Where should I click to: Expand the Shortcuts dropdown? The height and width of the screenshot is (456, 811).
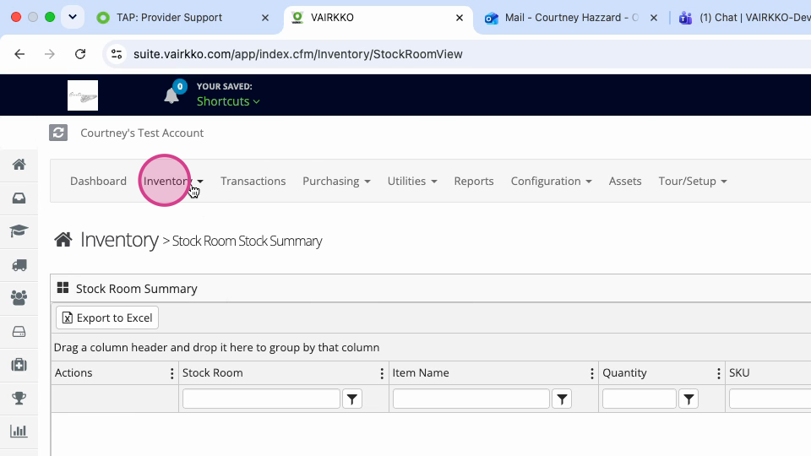tap(228, 101)
